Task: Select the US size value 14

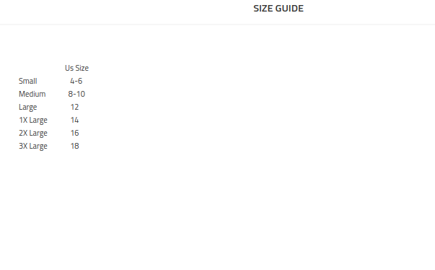Action: pyautogui.click(x=74, y=120)
